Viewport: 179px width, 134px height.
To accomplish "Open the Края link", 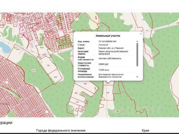I will click(x=145, y=130).
